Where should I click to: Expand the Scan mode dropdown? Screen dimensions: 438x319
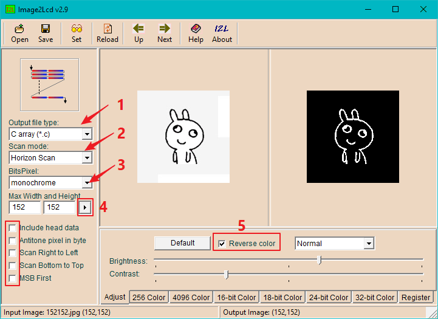pyautogui.click(x=87, y=158)
